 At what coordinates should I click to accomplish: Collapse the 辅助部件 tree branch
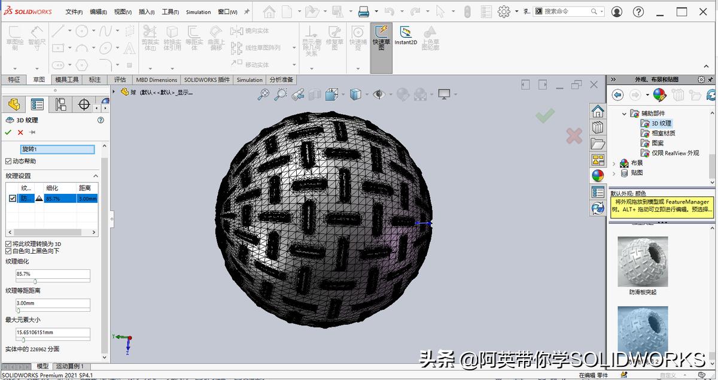pos(624,114)
